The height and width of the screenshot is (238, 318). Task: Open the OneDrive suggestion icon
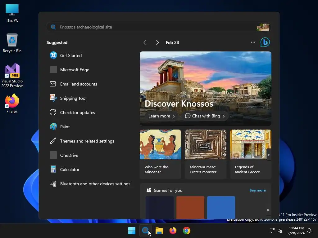point(53,155)
